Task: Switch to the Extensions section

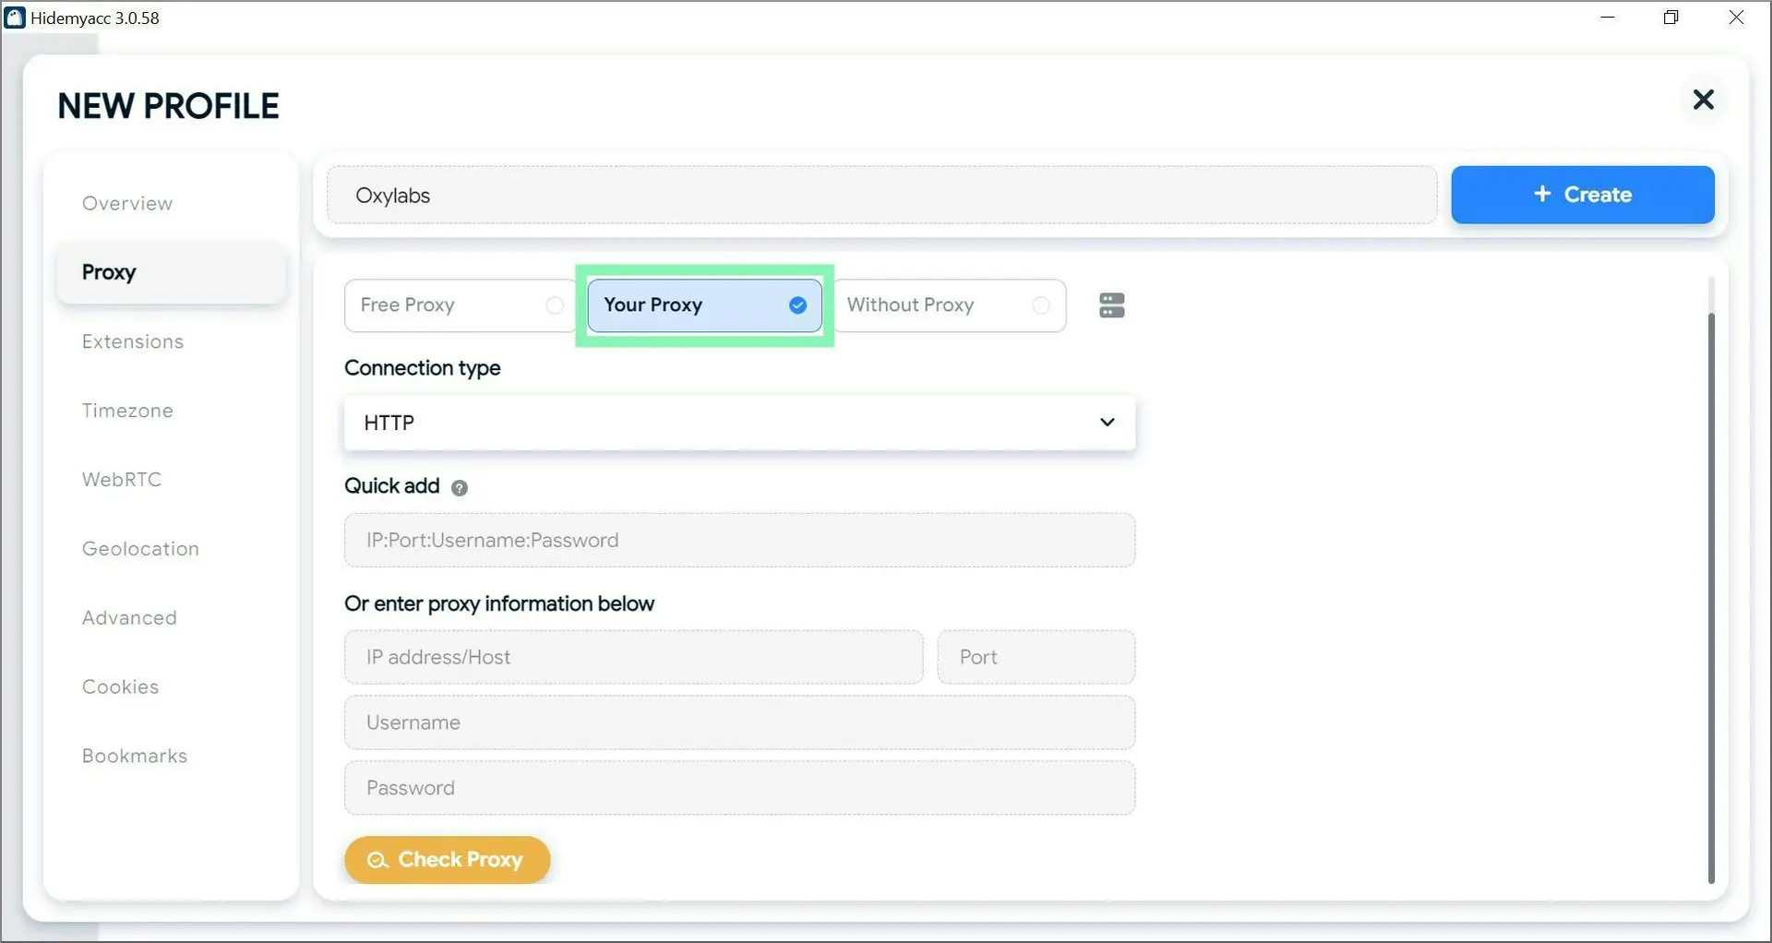Action: 133,341
